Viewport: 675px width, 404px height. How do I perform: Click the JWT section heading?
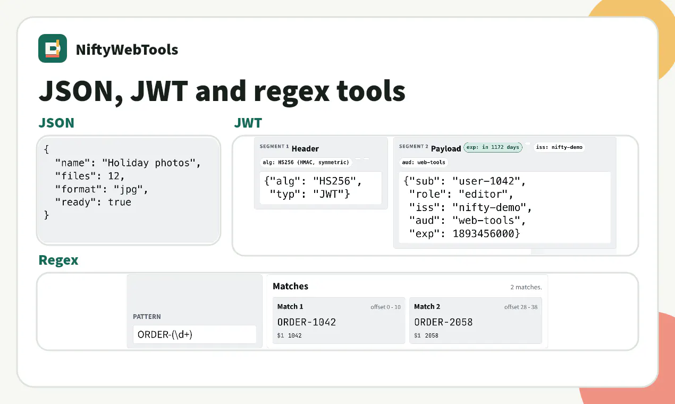tap(248, 123)
